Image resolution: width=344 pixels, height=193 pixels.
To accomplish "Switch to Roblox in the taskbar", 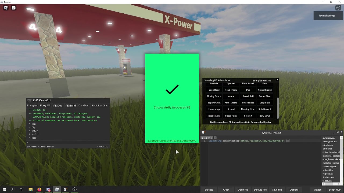I will click(x=57, y=190).
